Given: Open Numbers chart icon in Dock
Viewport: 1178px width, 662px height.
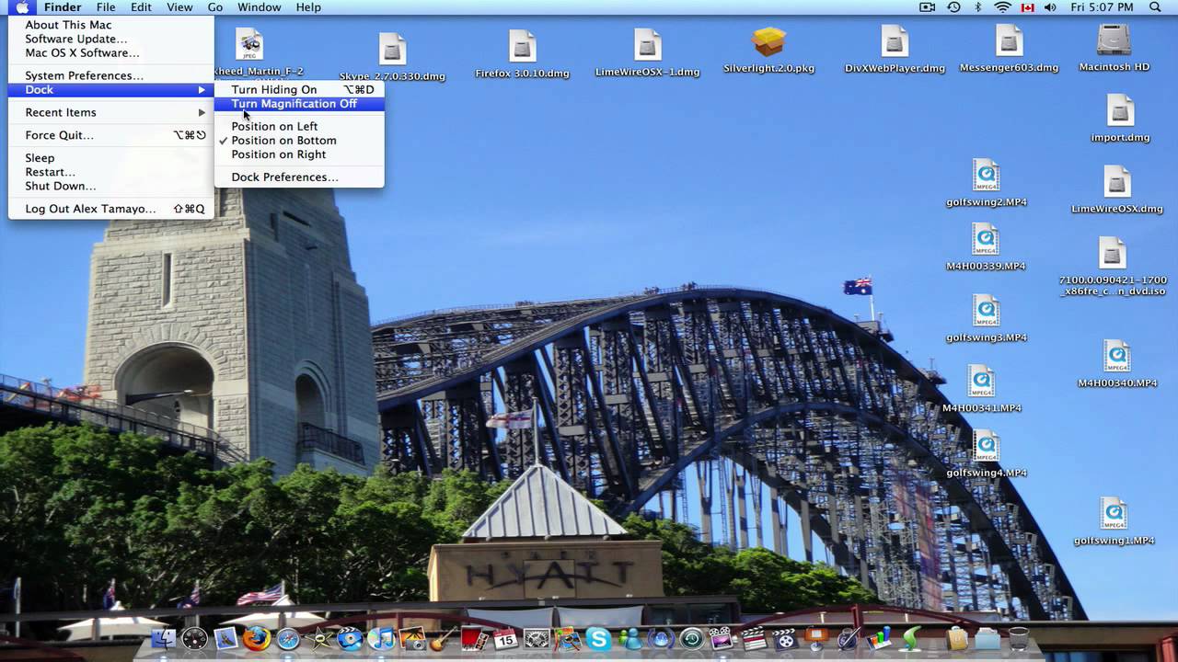Looking at the screenshot, I should 879,637.
